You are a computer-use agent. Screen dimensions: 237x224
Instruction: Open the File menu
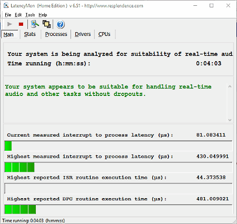point(8,15)
